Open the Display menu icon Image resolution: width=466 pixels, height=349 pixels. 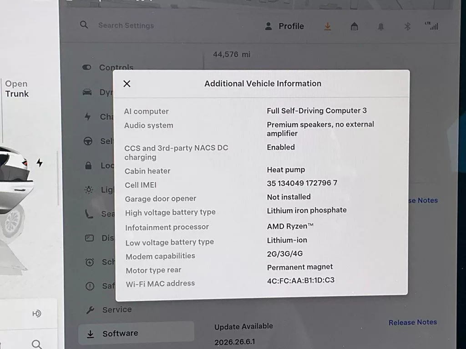click(89, 238)
